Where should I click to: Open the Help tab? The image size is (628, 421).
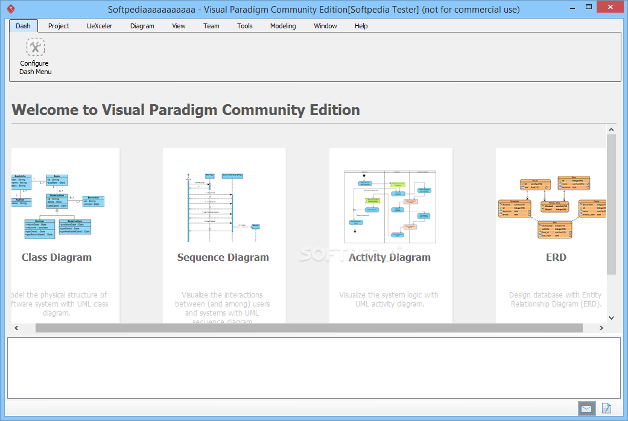361,26
